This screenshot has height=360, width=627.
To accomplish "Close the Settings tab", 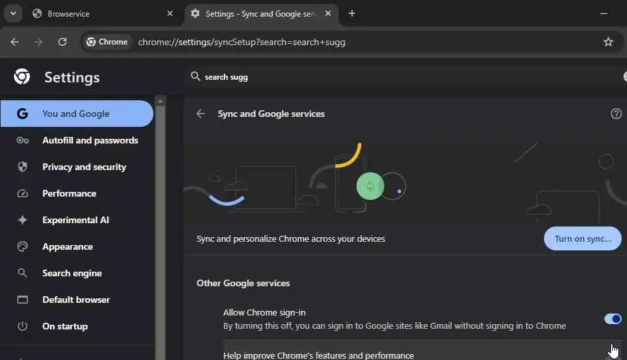I will point(328,13).
